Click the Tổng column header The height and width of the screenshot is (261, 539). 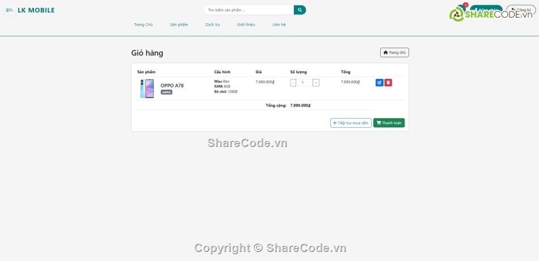tap(346, 72)
